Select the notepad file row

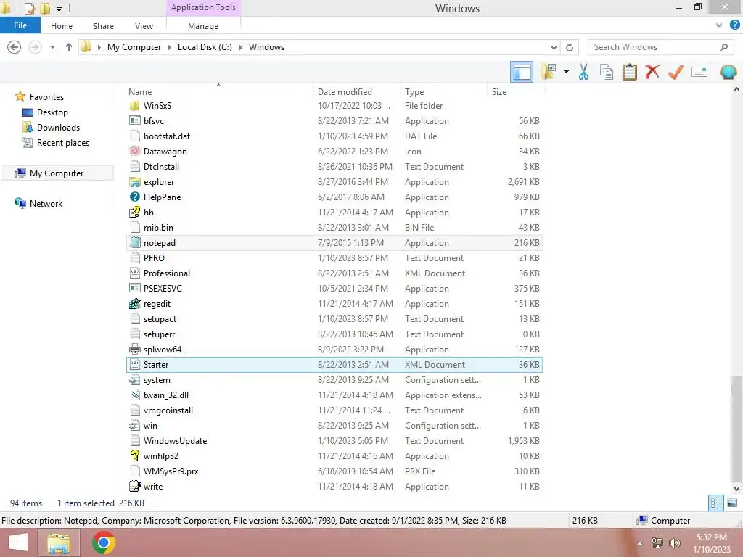point(334,242)
